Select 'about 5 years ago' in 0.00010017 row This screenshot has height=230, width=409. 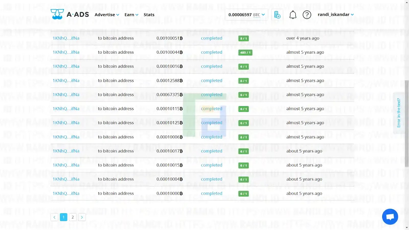(x=304, y=151)
